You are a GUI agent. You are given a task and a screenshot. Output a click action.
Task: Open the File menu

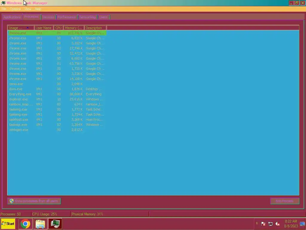(x=4, y=9)
